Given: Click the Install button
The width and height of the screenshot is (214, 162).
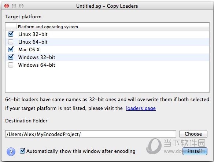Looking at the screenshot, I should point(195,151).
